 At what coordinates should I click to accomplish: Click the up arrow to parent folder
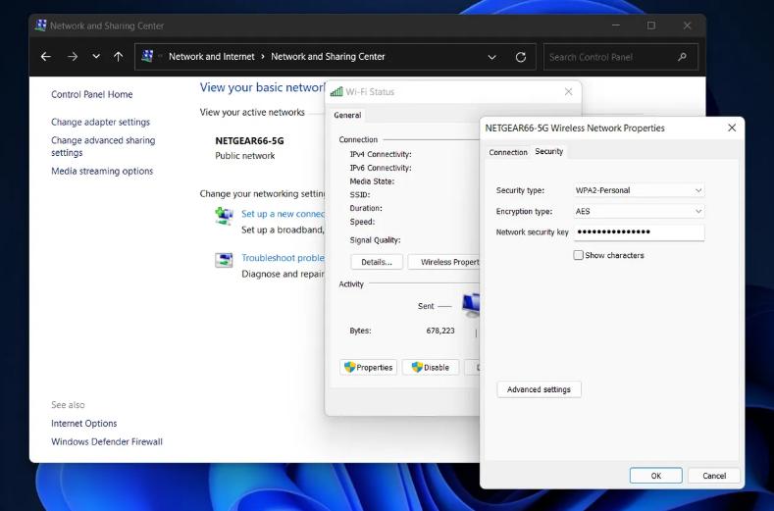119,57
